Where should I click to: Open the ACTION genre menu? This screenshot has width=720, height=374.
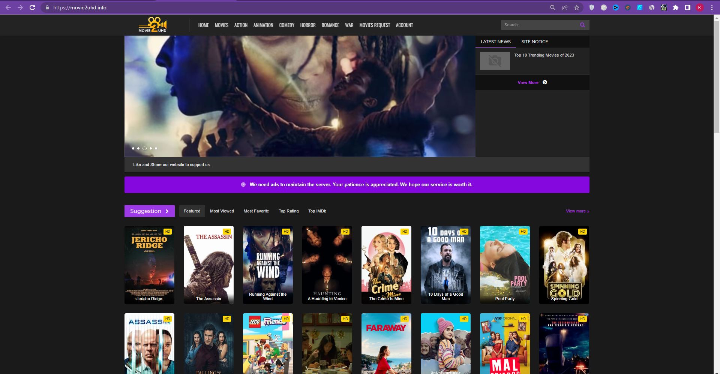click(x=241, y=25)
